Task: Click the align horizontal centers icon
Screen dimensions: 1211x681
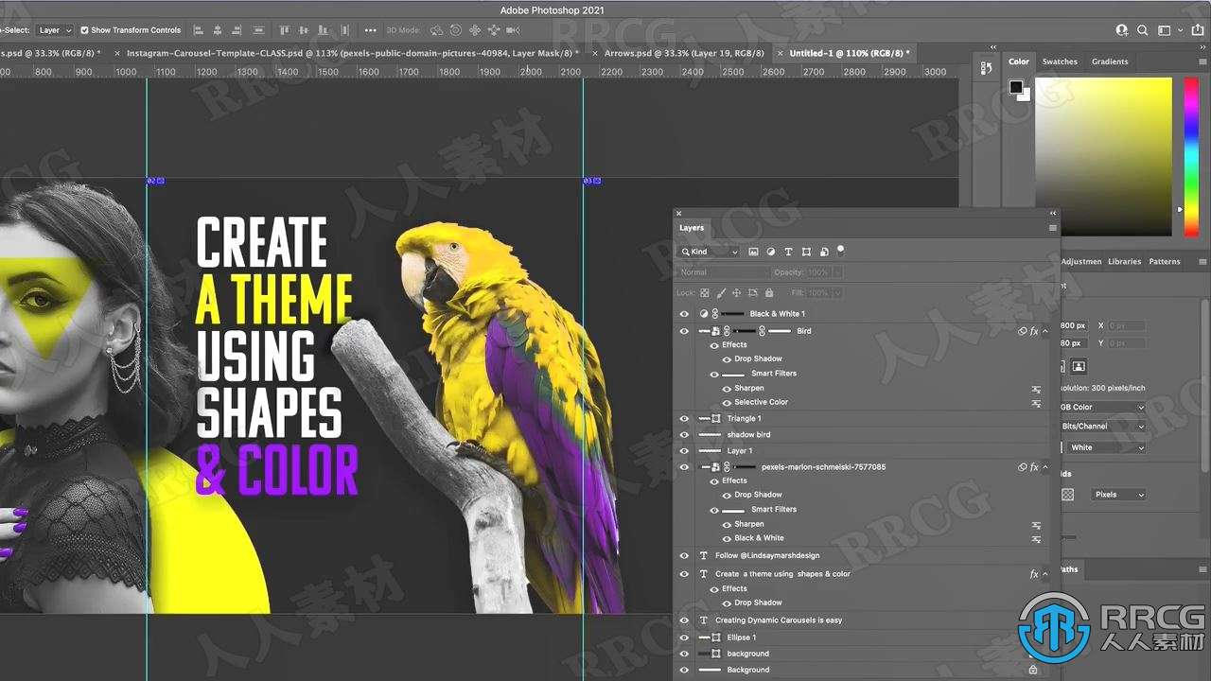Action: [x=217, y=30]
